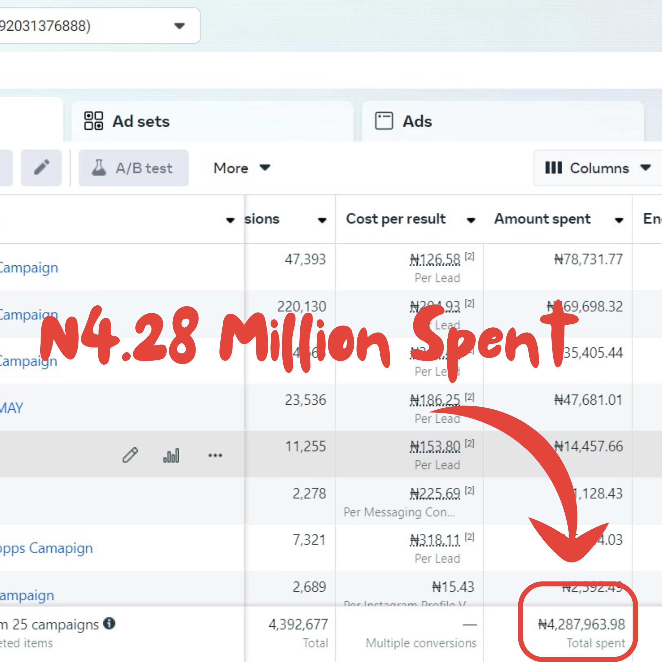This screenshot has height=662, width=662.
Task: Open the MAY campaign link
Action: (11, 408)
